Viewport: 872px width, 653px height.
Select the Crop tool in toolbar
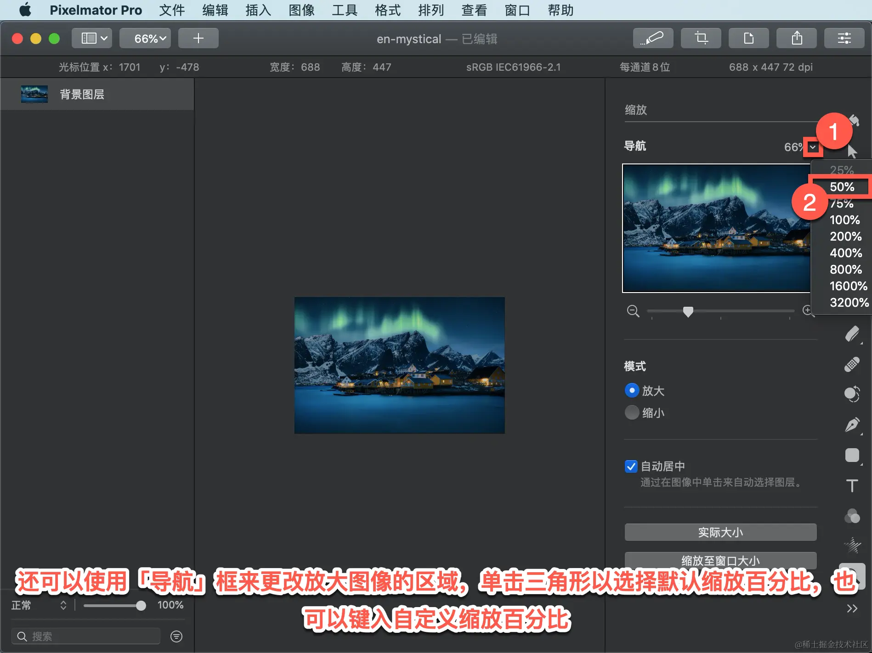(x=701, y=38)
